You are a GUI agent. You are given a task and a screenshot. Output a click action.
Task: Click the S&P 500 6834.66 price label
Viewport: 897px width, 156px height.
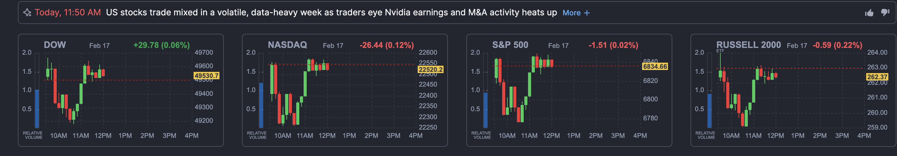point(655,67)
